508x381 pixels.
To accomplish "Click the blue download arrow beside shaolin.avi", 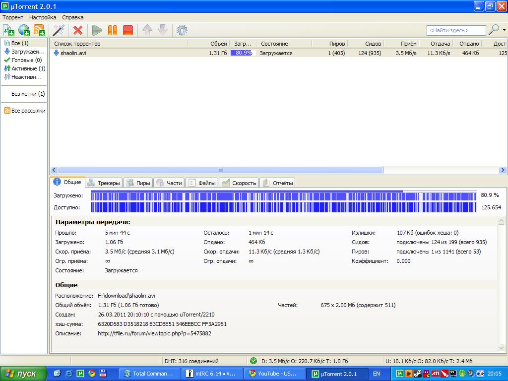I will (x=57, y=53).
